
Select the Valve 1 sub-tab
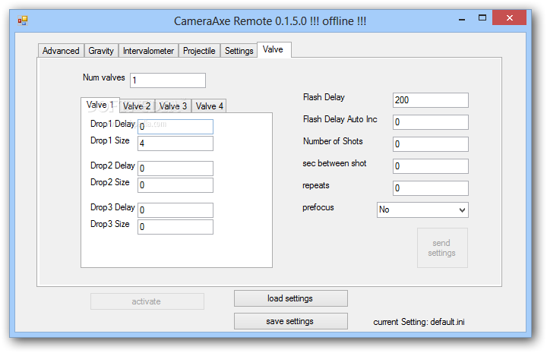pos(100,105)
